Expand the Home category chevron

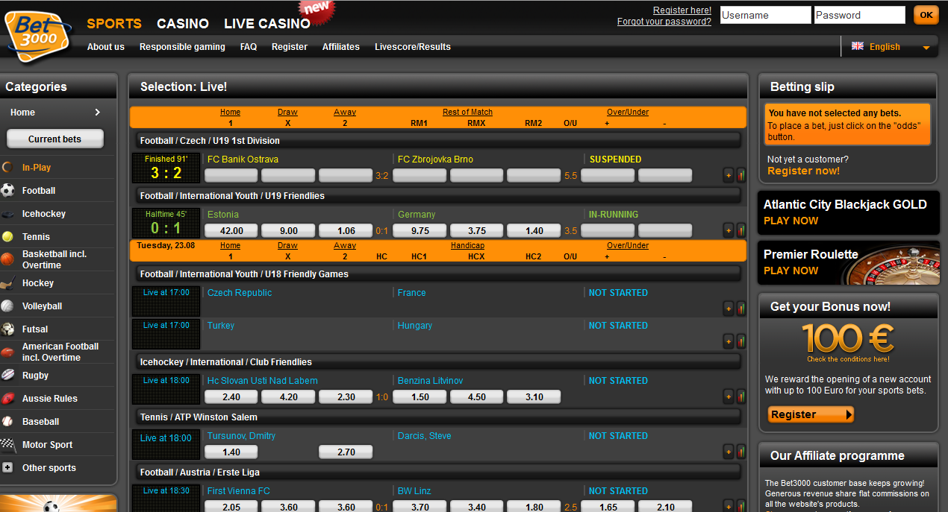tap(98, 113)
